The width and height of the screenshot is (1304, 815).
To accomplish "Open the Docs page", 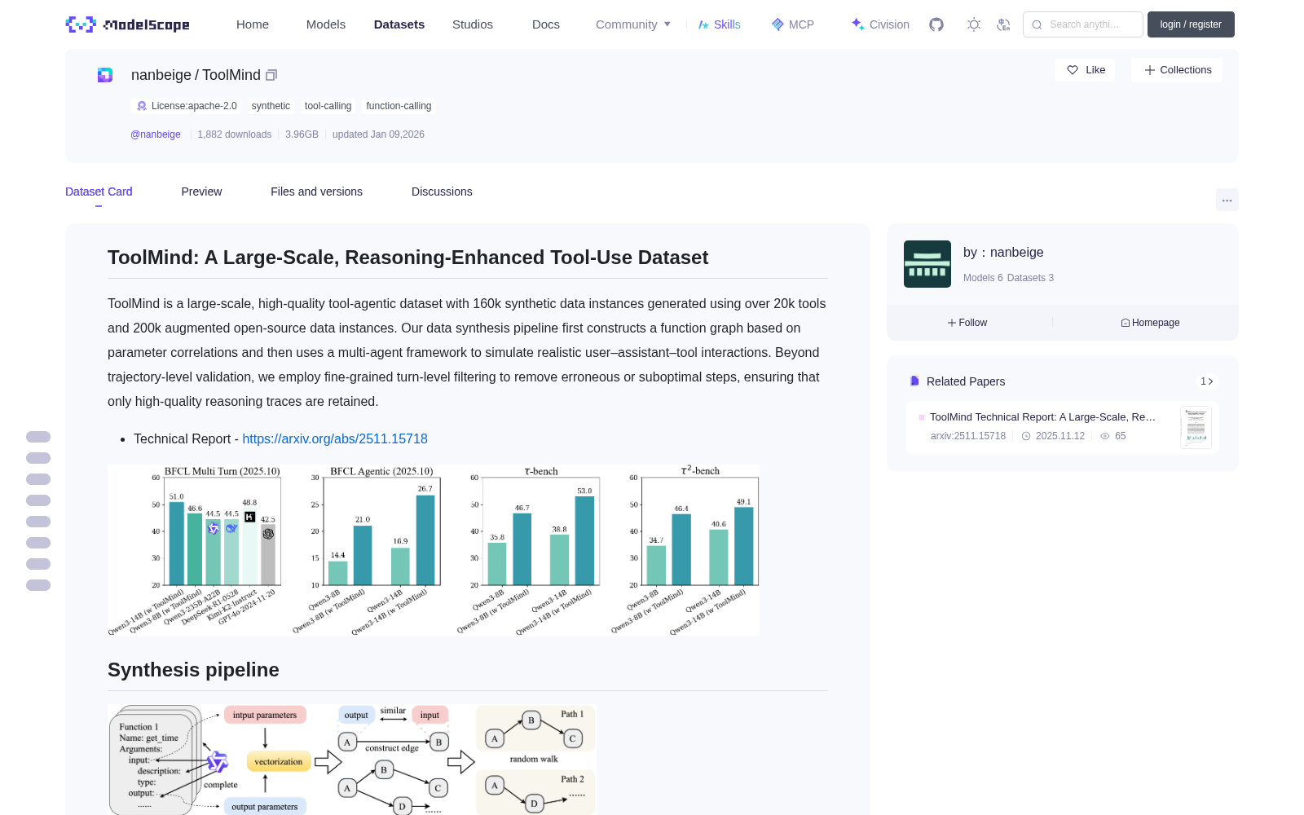I will (546, 24).
